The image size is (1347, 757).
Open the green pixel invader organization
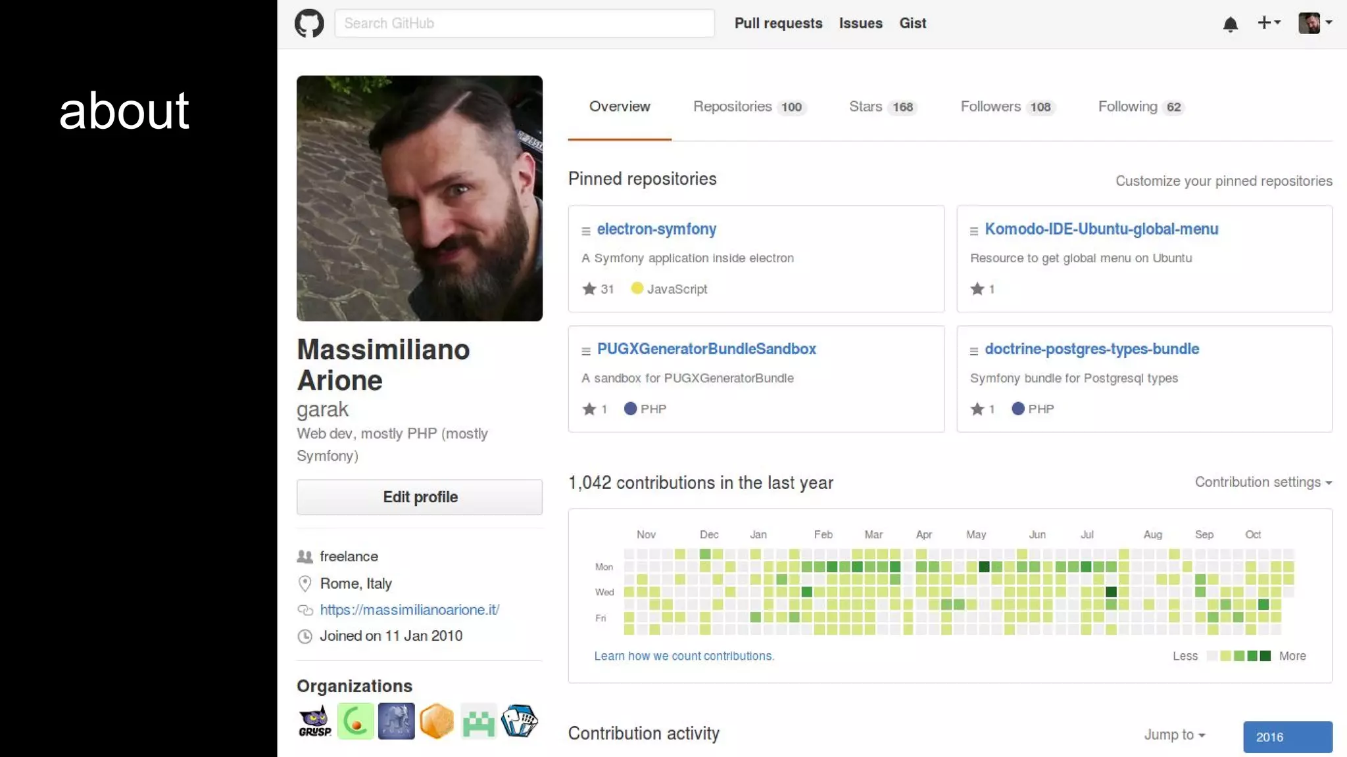tap(478, 722)
